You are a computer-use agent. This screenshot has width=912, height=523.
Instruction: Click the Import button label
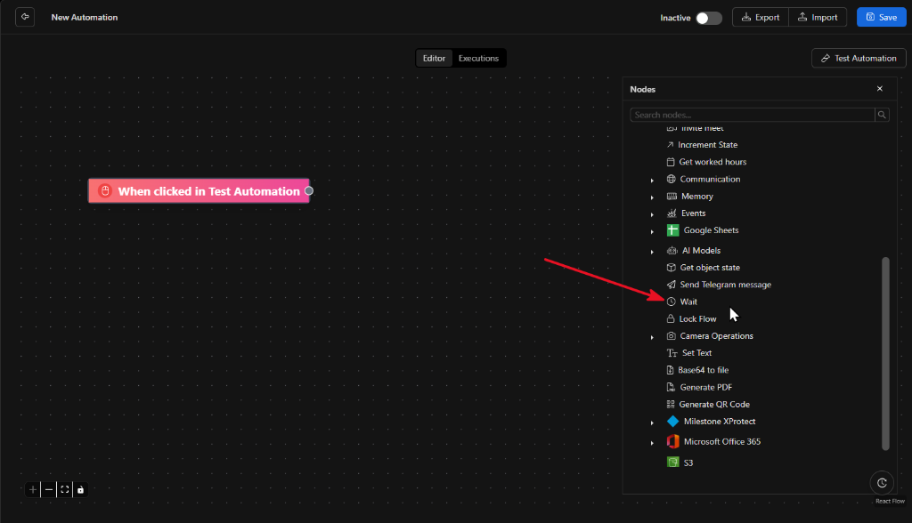[824, 18]
